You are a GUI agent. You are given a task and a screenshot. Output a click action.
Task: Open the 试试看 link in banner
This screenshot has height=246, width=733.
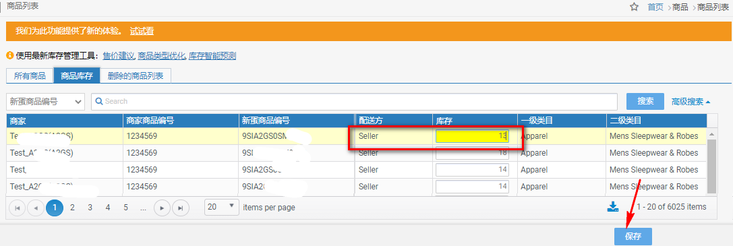142,31
